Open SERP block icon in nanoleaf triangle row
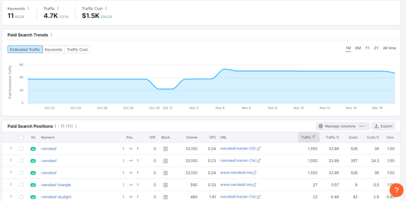406x201 pixels. pyautogui.click(x=165, y=185)
